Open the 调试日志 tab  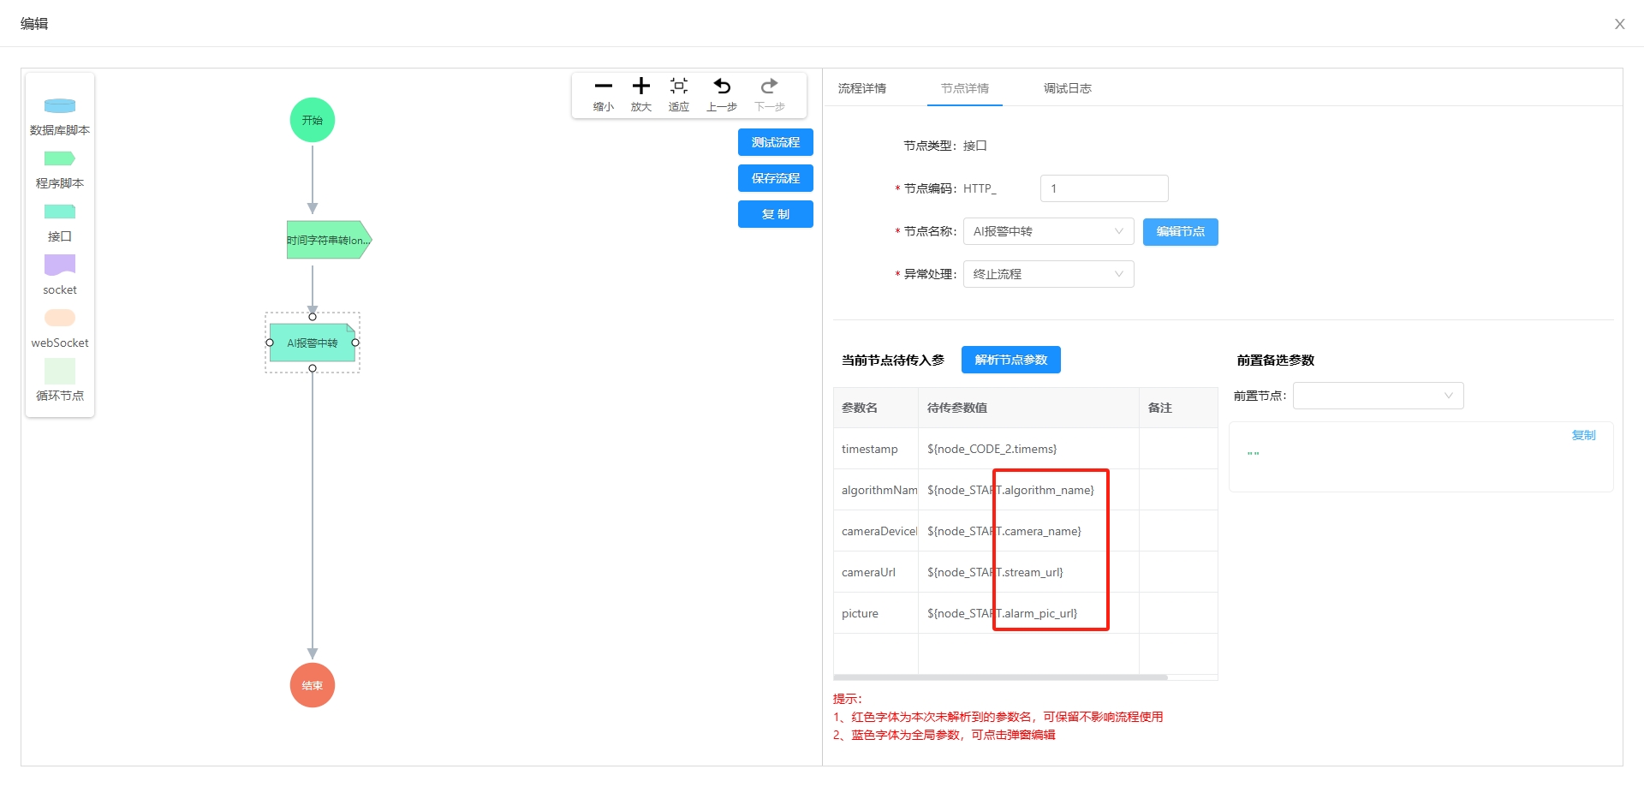point(1068,88)
